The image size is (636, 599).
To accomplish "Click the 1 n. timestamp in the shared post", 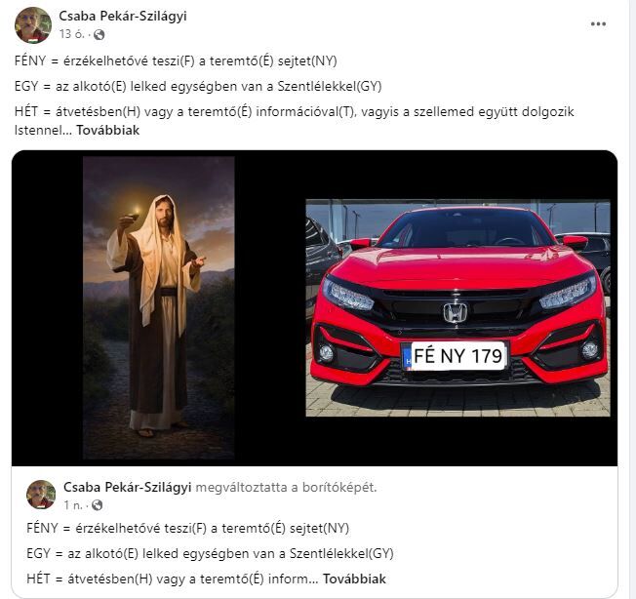I will (73, 505).
